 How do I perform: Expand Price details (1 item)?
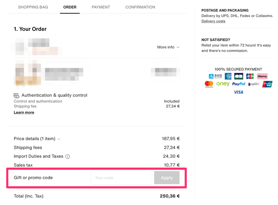coord(37,139)
